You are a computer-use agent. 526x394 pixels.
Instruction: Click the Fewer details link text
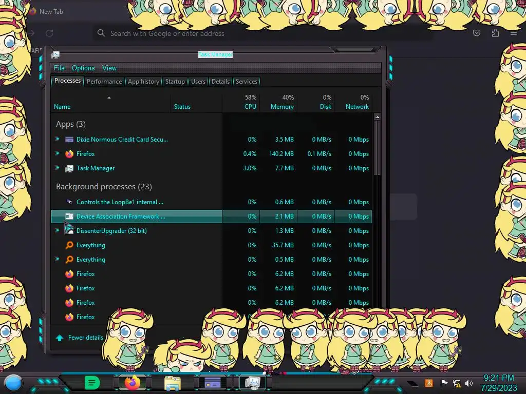(86, 338)
